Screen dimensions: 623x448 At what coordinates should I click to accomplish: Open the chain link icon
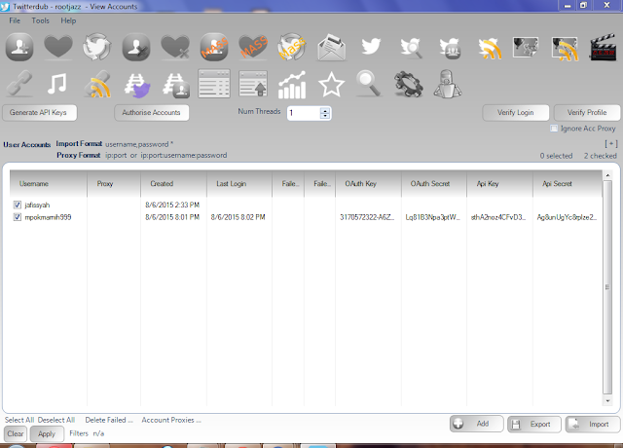coord(19,84)
